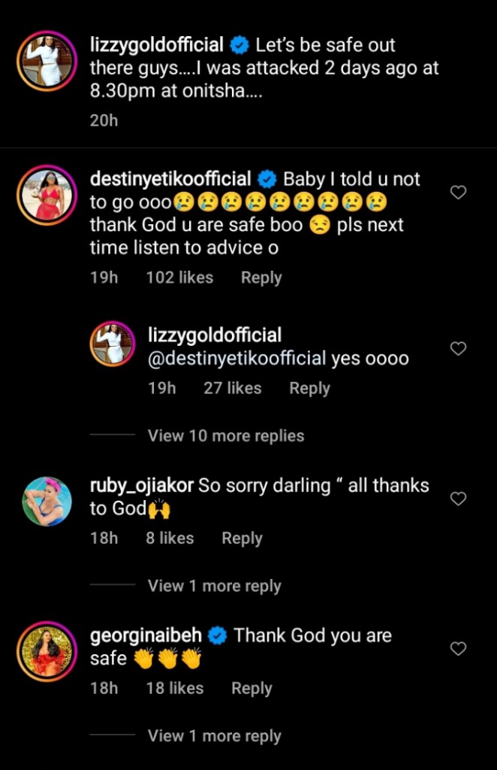The width and height of the screenshot is (497, 770).
Task: View 18 likes on georginaibeh's comment
Action: [x=175, y=688]
